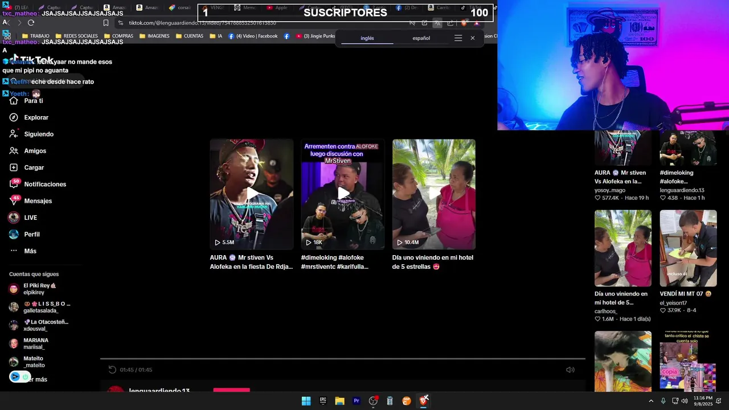729x410 pixels.
Task: Open Premiere Pro from the taskbar
Action: pyautogui.click(x=357, y=401)
